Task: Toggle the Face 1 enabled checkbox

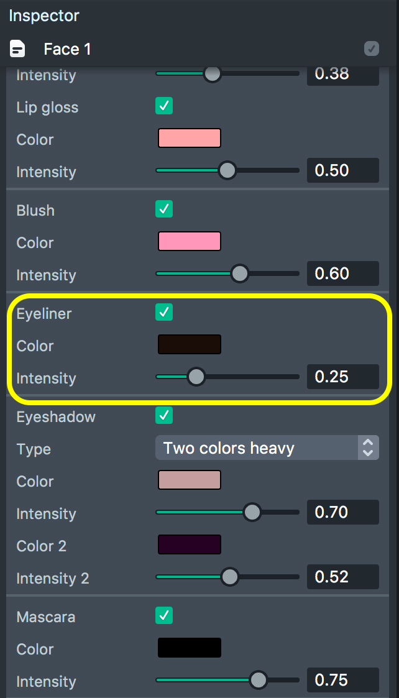Action: (x=372, y=48)
